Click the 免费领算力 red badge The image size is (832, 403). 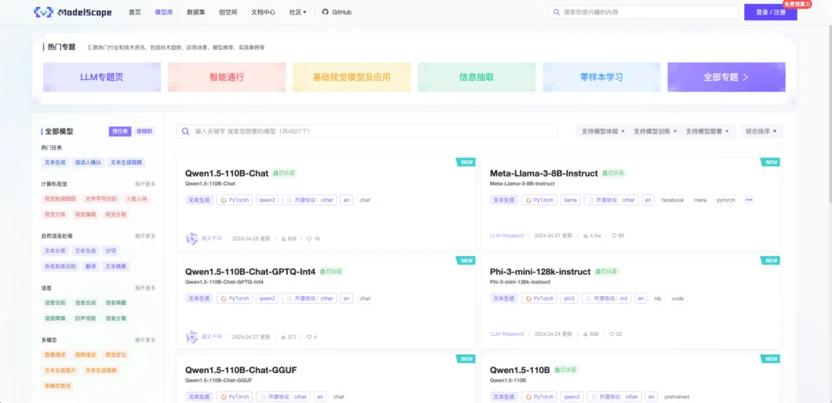[797, 4]
